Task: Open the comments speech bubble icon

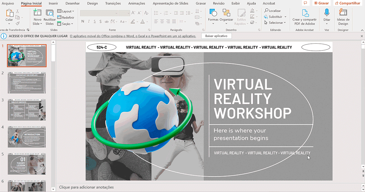Action: click(305, 3)
